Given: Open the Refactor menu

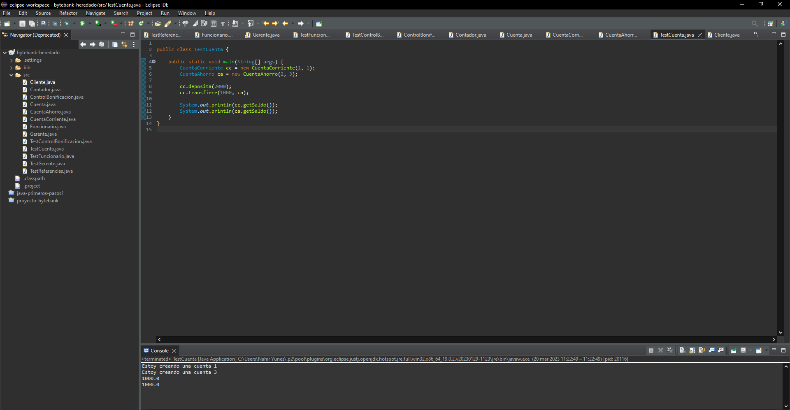Looking at the screenshot, I should point(68,13).
